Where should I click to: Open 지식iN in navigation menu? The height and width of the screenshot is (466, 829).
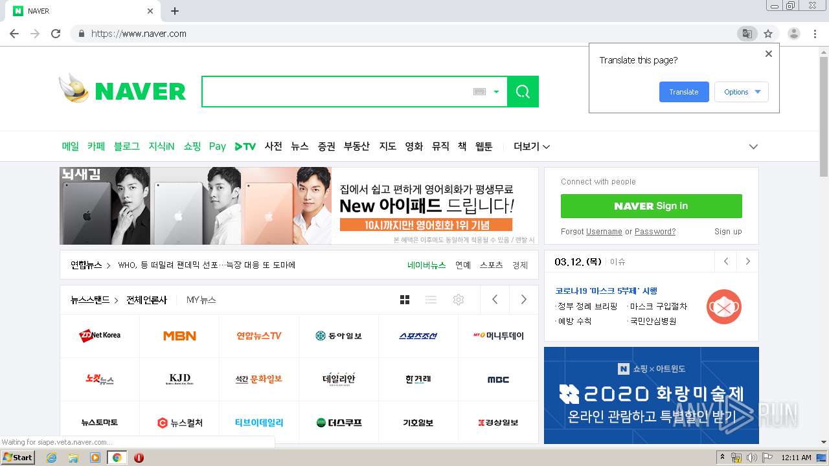point(161,146)
